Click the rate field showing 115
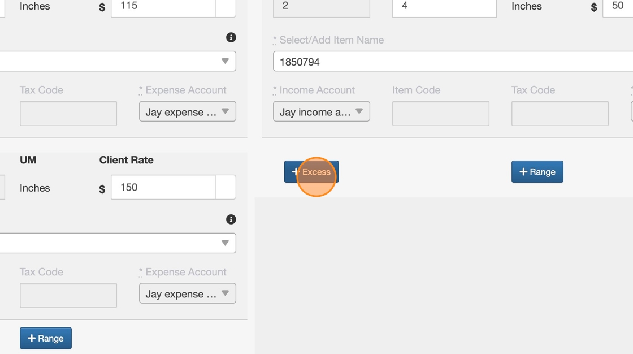This screenshot has height=354, width=633. coord(163,6)
